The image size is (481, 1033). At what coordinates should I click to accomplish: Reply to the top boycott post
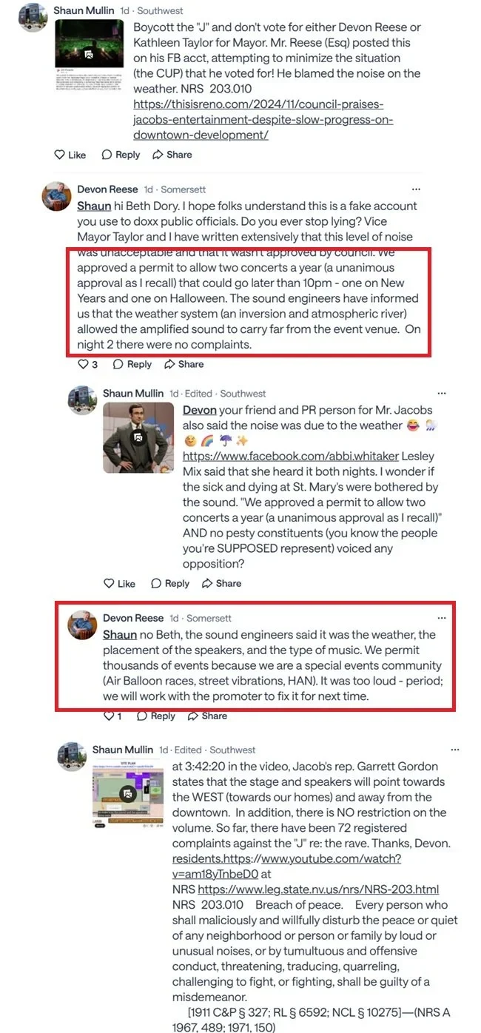point(121,155)
